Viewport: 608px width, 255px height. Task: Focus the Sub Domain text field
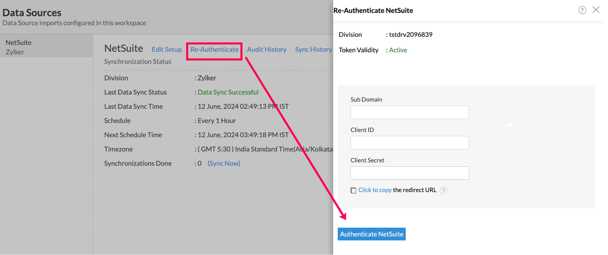point(409,112)
